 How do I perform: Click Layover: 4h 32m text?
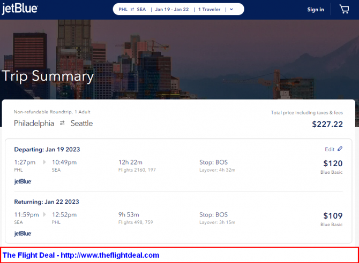pos(218,170)
